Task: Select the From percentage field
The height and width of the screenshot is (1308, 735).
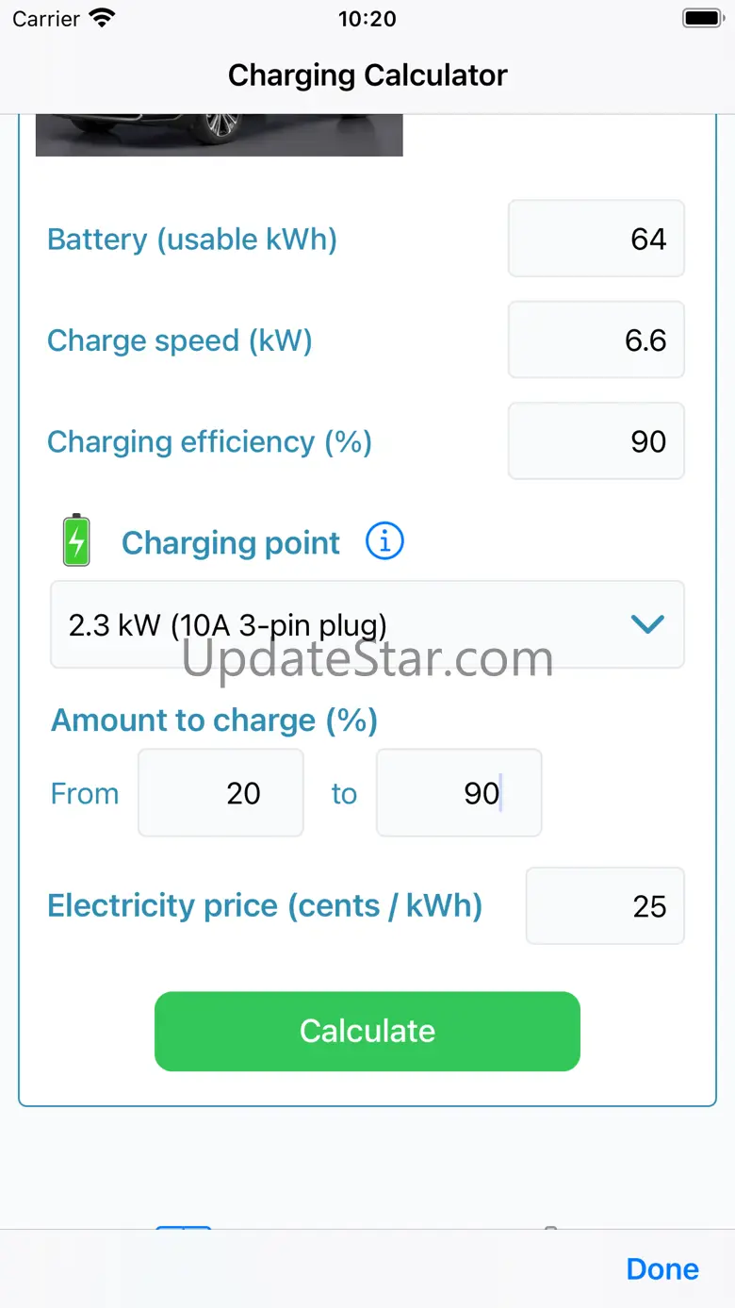Action: pos(220,793)
